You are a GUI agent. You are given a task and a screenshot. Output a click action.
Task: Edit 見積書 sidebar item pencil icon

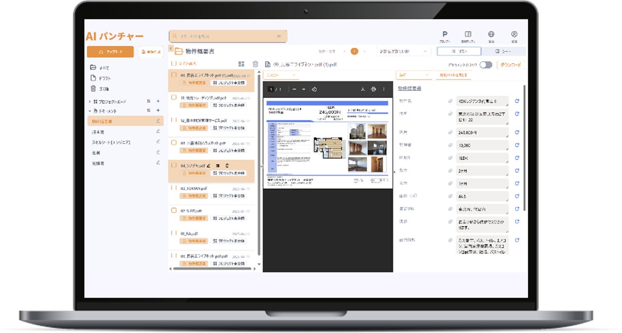click(158, 162)
